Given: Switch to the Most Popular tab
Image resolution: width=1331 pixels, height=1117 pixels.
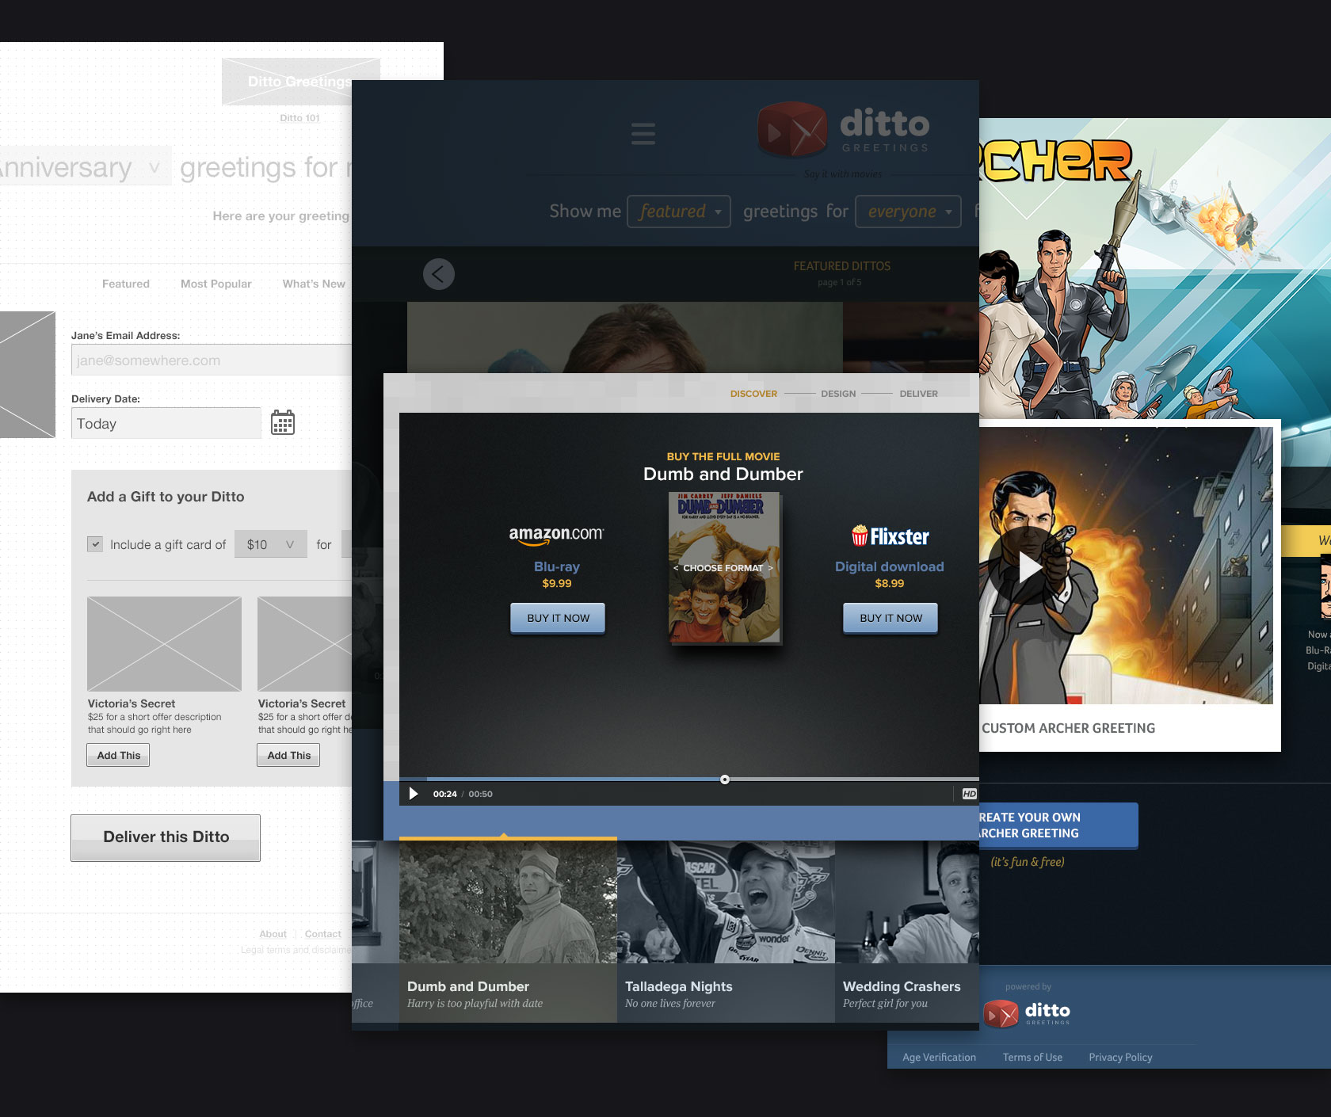Looking at the screenshot, I should tap(215, 284).
